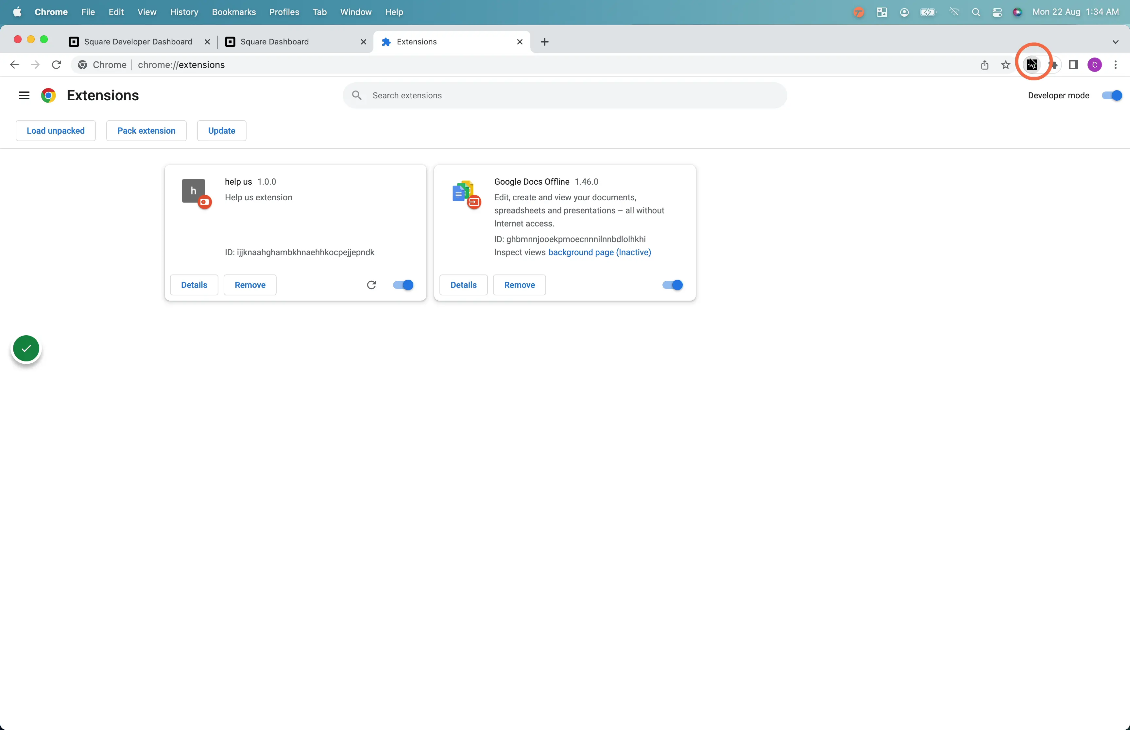The width and height of the screenshot is (1130, 730).
Task: Open the Extensions hamburger menu
Action: click(x=24, y=96)
